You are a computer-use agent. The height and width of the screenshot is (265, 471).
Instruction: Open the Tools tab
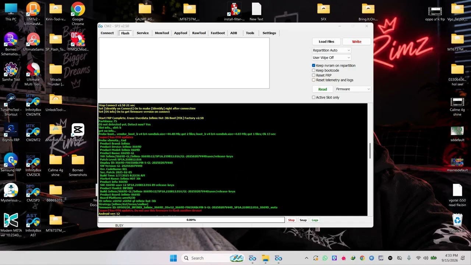pos(250,33)
